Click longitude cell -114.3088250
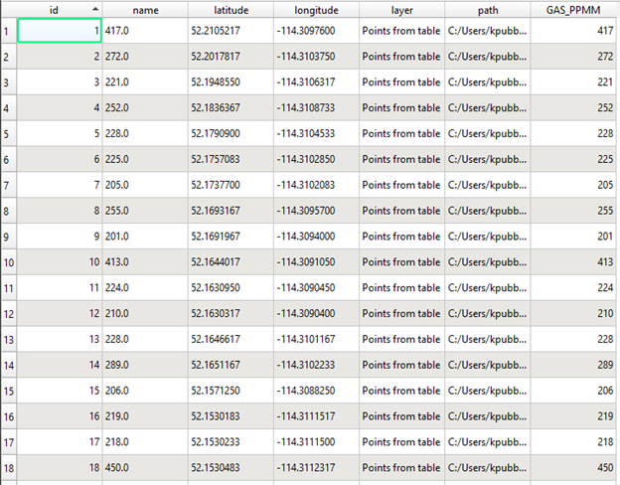The height and width of the screenshot is (485, 620). point(316,391)
